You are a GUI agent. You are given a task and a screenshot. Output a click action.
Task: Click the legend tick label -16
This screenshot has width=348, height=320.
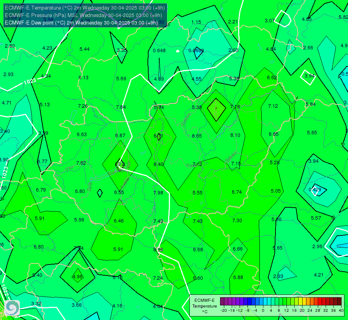232,310
